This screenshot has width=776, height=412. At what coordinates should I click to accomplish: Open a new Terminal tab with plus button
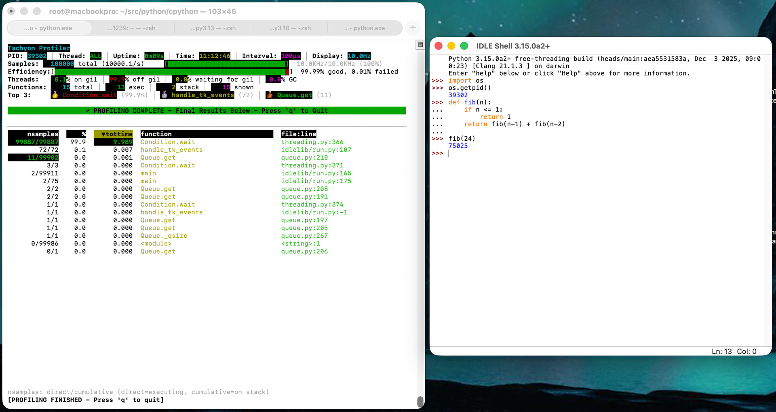[413, 28]
